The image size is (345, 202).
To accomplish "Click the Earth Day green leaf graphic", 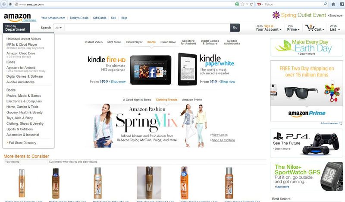I will pos(285,45).
